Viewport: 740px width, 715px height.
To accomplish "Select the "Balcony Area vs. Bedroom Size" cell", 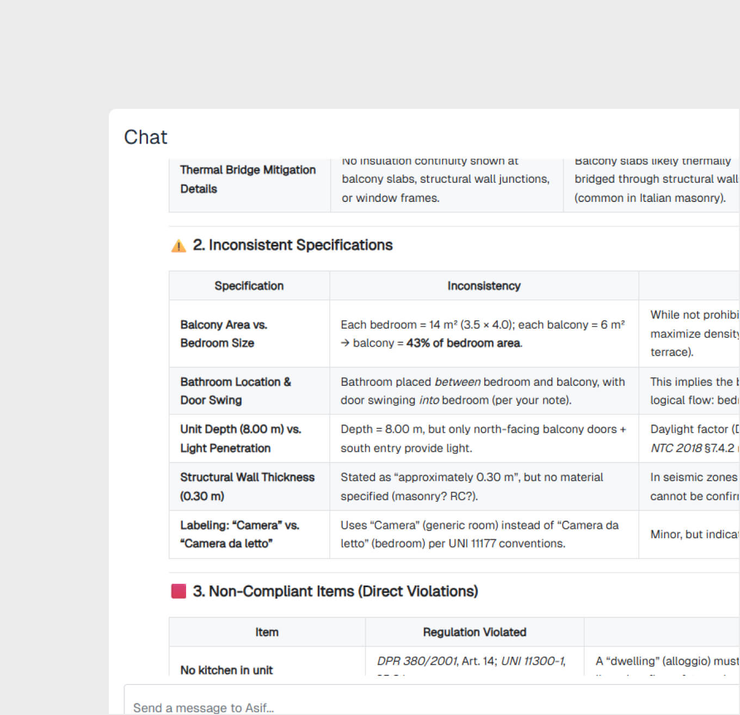I will [224, 334].
